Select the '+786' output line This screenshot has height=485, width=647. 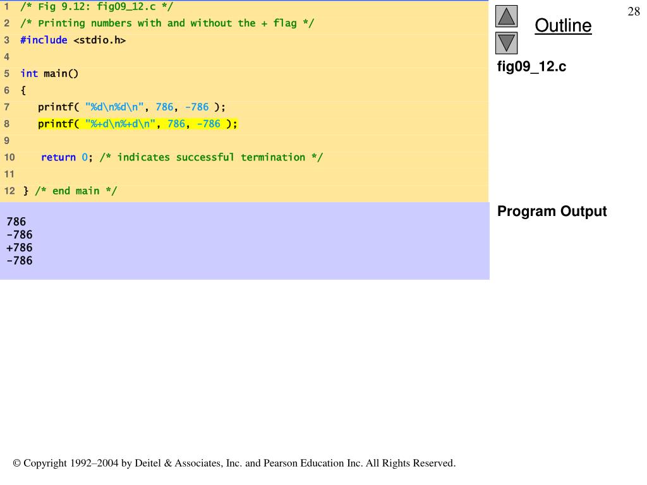point(20,248)
